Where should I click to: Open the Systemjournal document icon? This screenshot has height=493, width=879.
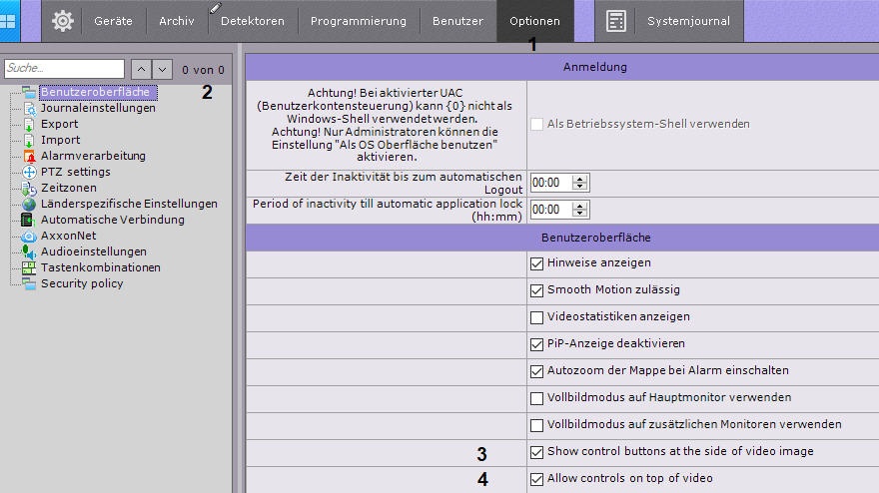pos(616,21)
